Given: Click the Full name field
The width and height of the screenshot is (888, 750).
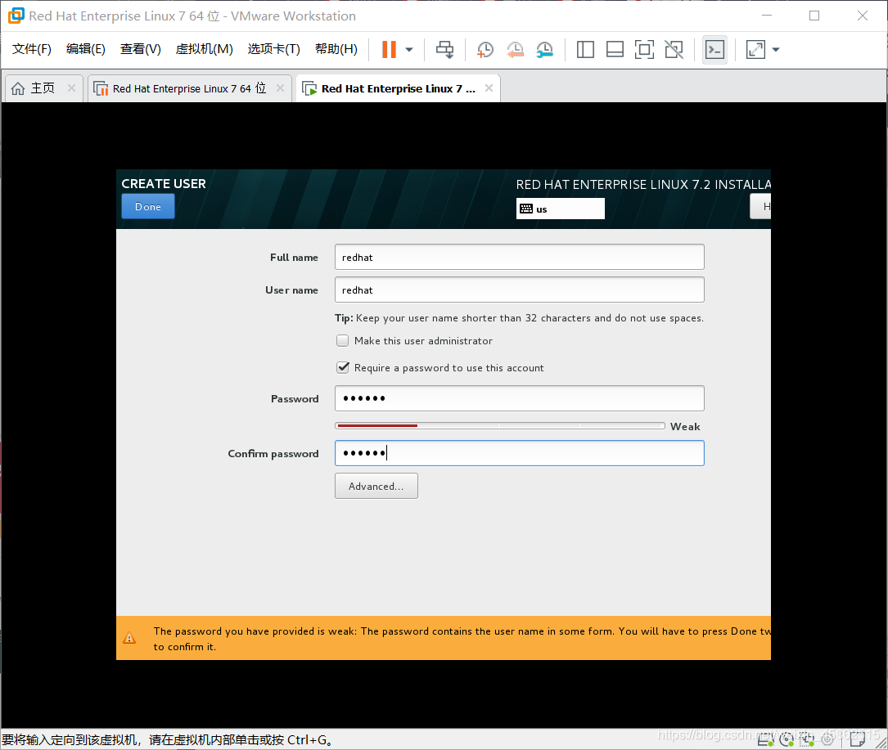Looking at the screenshot, I should tap(520, 257).
